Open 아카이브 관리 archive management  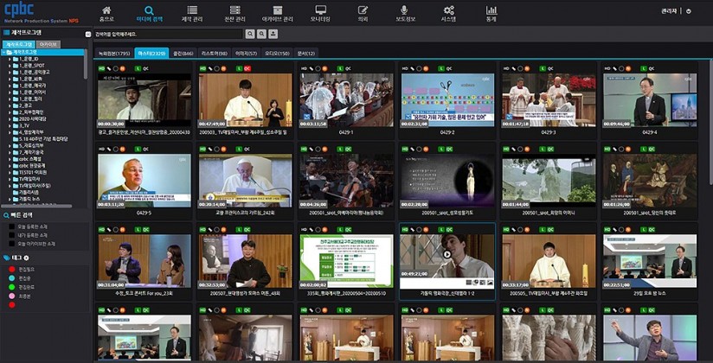(277, 13)
